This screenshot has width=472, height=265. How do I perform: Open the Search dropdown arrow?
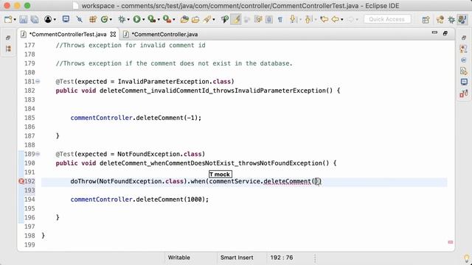[x=214, y=20]
